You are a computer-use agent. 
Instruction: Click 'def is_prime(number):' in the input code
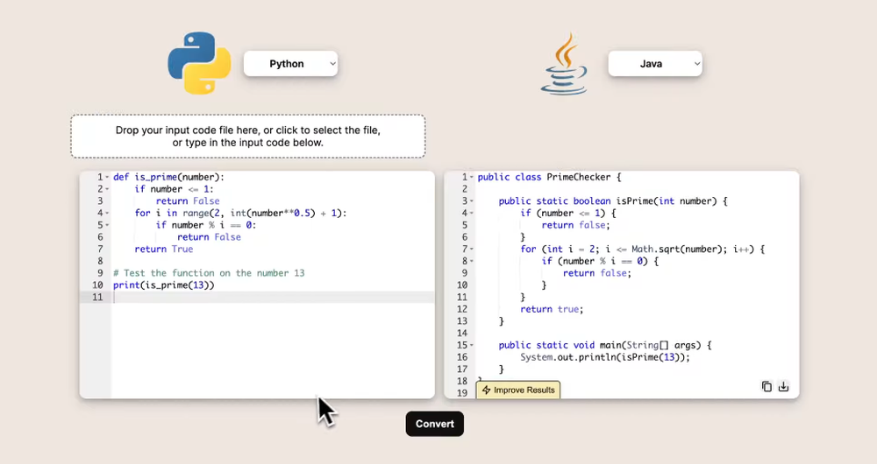[x=168, y=177]
